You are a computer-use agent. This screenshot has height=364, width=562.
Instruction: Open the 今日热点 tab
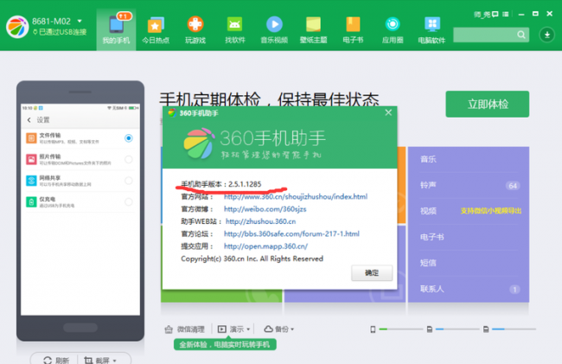tap(156, 29)
